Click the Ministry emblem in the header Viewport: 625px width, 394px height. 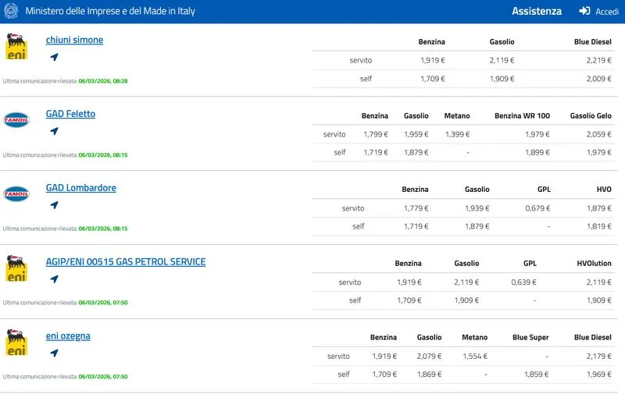click(x=11, y=12)
